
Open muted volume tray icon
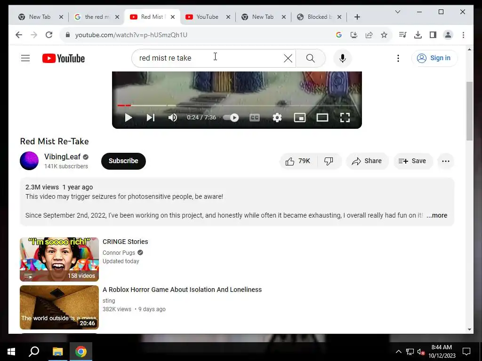point(421,352)
